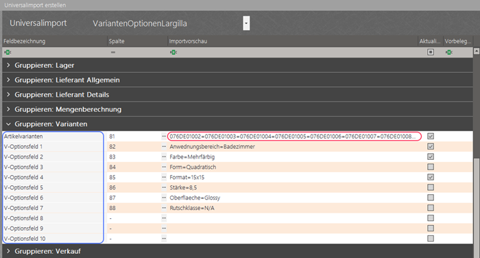This screenshot has width=480, height=258.
Task: Uncheck Aktualisieren for V-Optionsfeld 2
Action: [431, 157]
